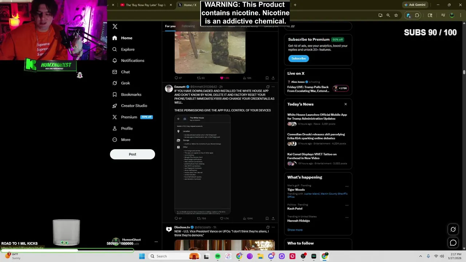This screenshot has height=262, width=466.
Task: Open Emmett's profile avatar
Action: [169, 89]
